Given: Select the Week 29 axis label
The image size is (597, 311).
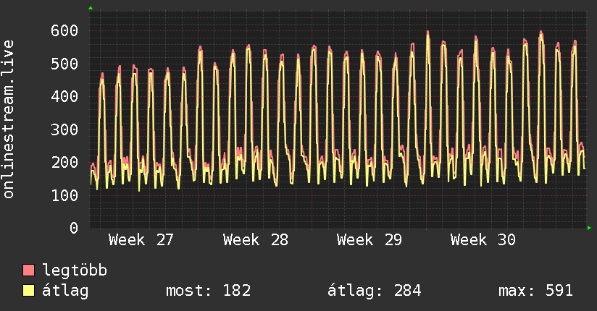Looking at the screenshot, I should click(370, 240).
